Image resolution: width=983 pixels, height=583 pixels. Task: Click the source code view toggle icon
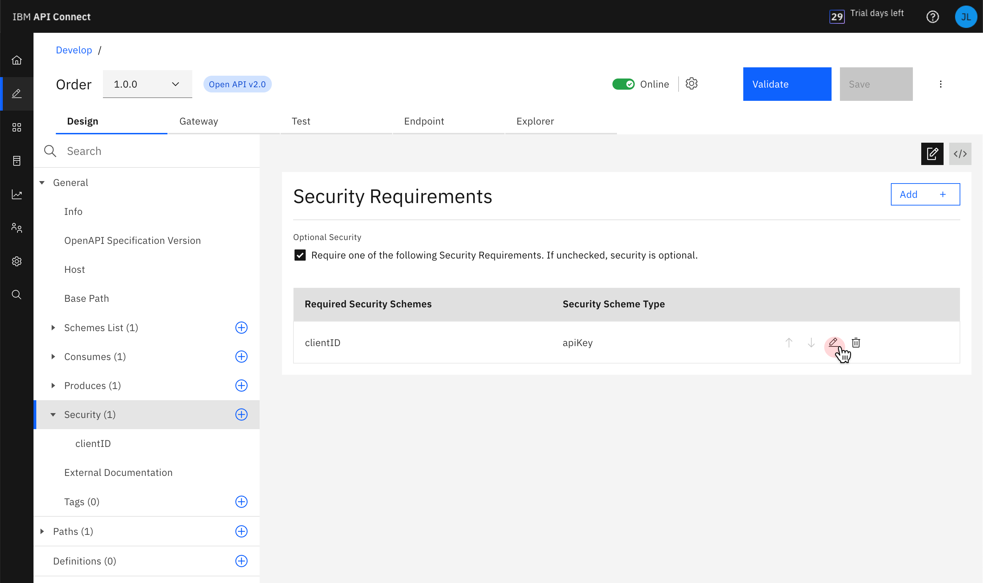[960, 154]
